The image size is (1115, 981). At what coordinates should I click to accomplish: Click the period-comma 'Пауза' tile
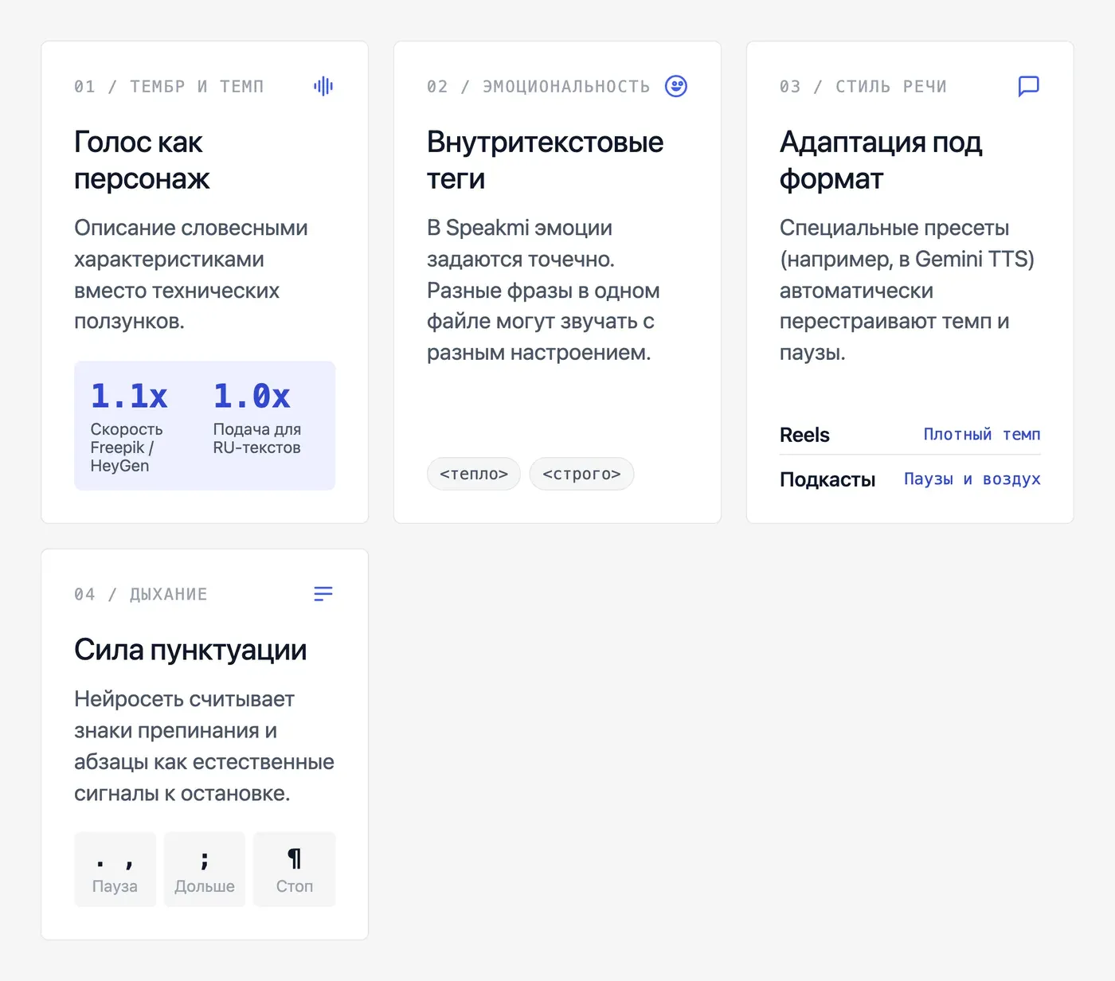115,870
